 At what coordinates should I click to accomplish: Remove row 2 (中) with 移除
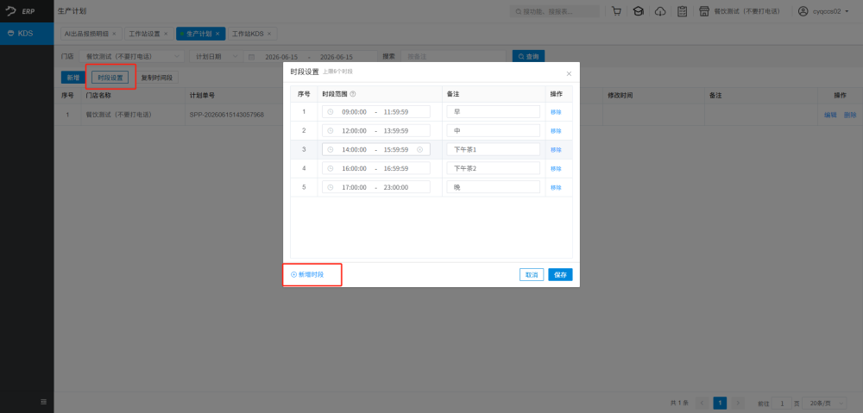556,131
